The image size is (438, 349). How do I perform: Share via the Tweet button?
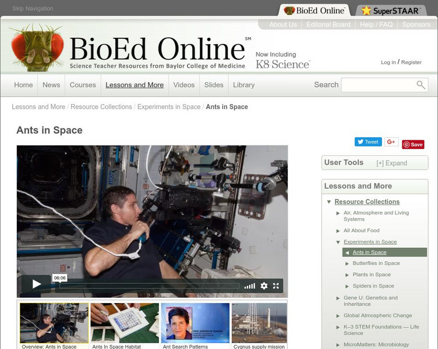(x=368, y=142)
